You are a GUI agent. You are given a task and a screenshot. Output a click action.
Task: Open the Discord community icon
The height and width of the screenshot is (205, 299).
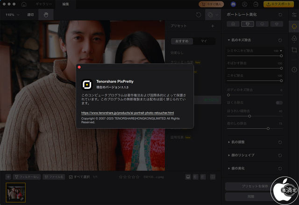pyautogui.click(x=233, y=4)
